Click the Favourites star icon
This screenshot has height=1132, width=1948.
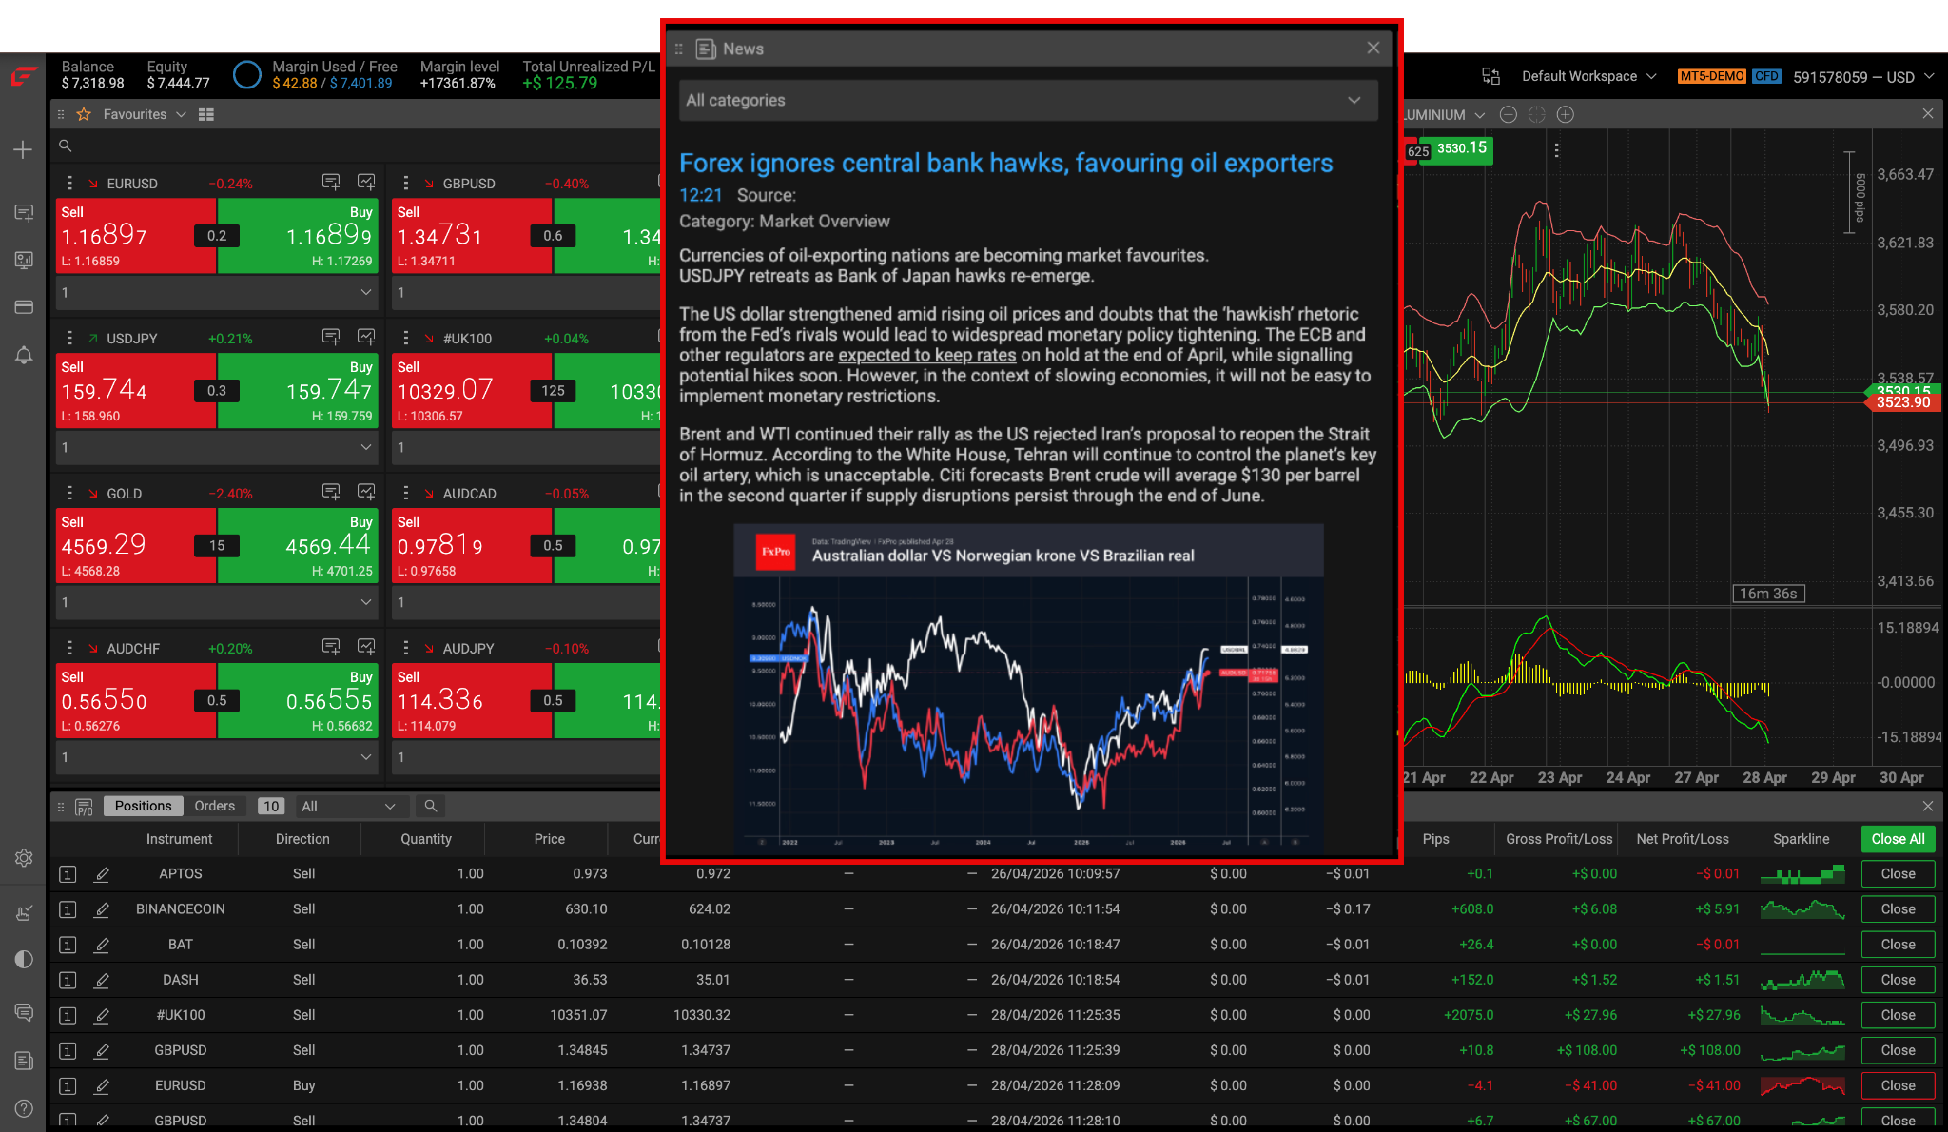coord(84,114)
